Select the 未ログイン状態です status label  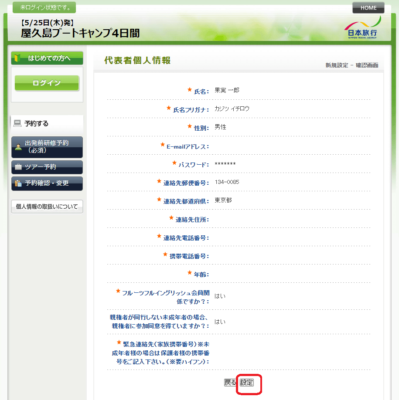click(44, 7)
